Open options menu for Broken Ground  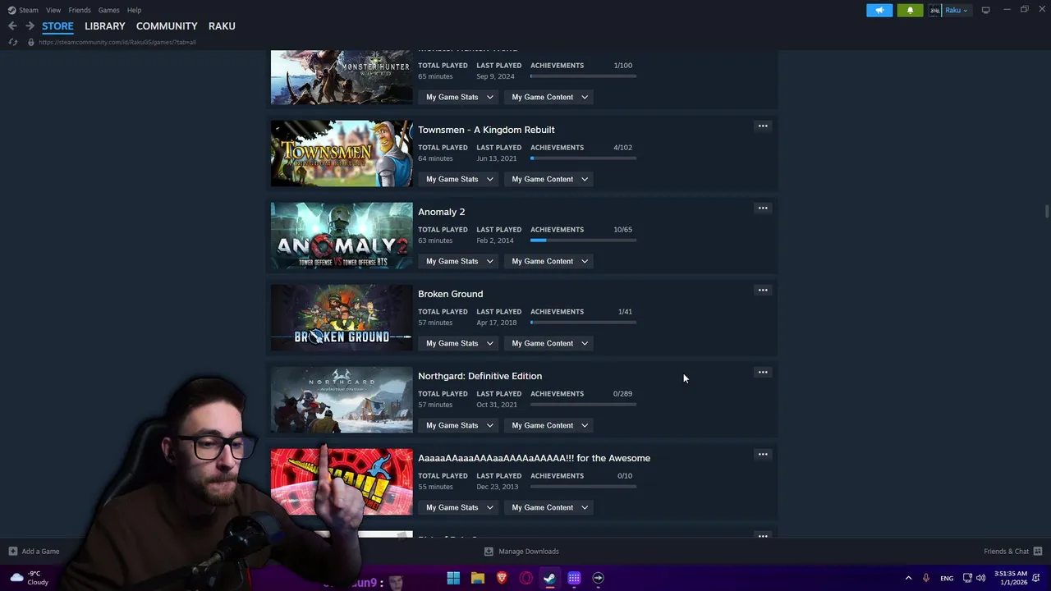tap(763, 291)
